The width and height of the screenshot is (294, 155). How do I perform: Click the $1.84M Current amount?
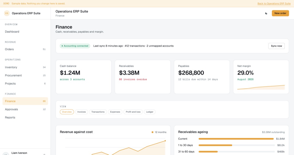tap(280, 139)
